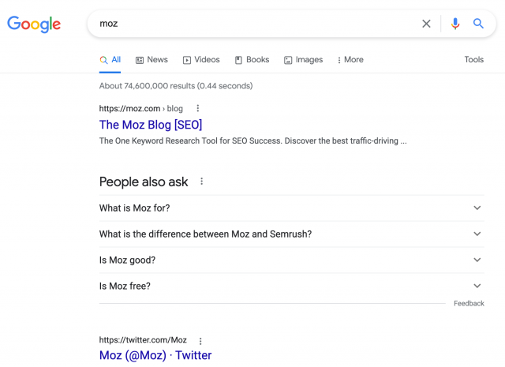Click the Google logo
505x367 pixels.
click(x=34, y=24)
